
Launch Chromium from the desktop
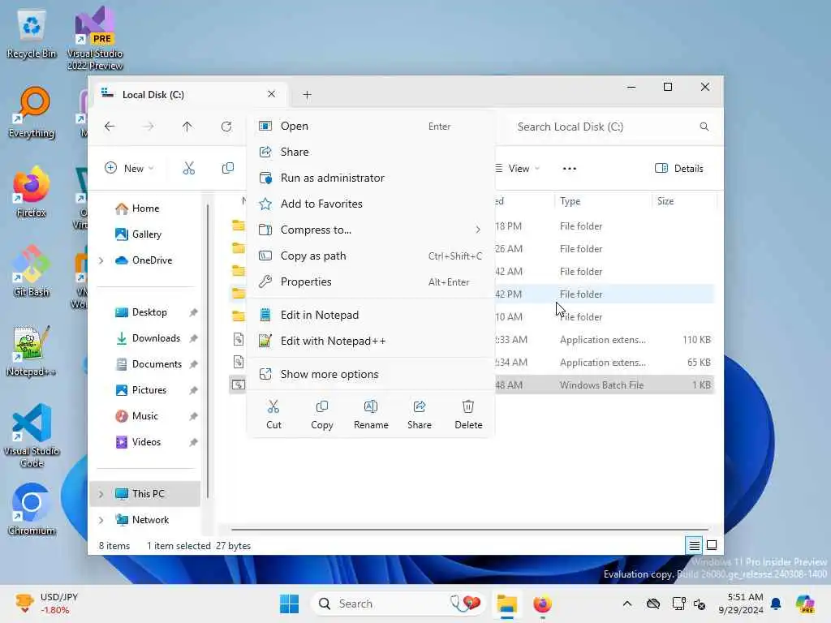[x=32, y=509]
